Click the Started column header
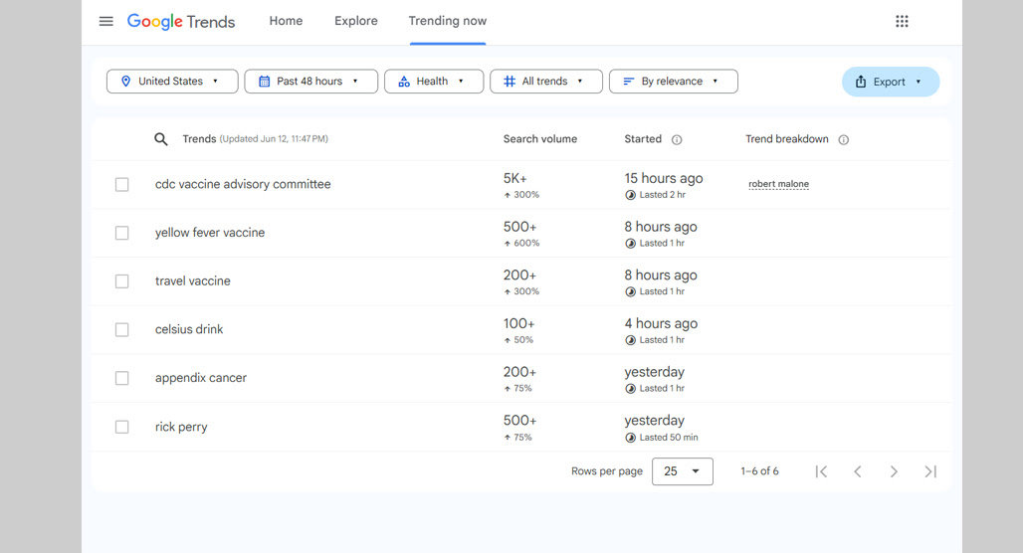The height and width of the screenshot is (553, 1023). pos(643,139)
